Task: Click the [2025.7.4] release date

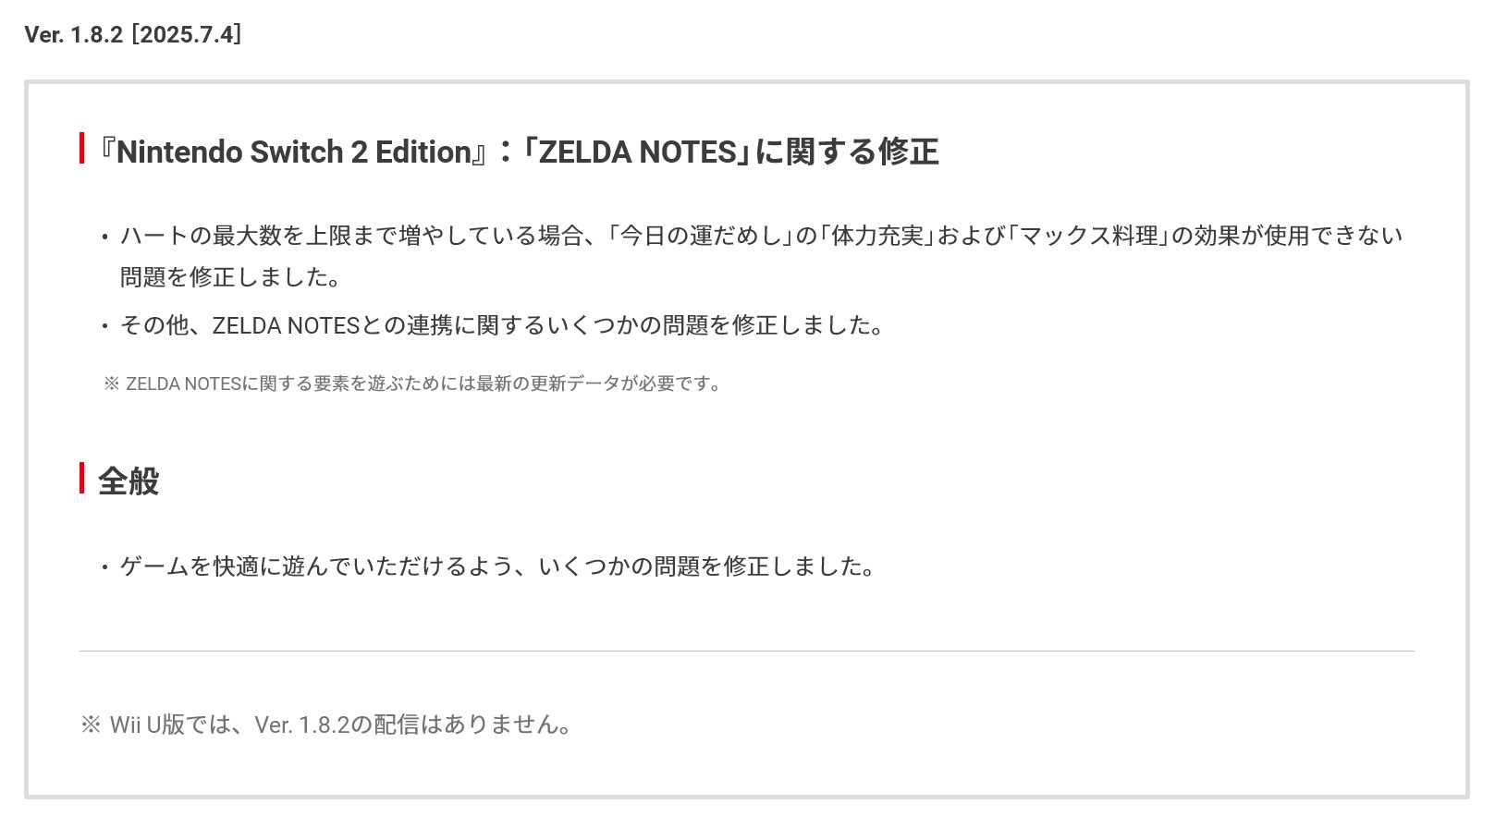Action: [187, 35]
